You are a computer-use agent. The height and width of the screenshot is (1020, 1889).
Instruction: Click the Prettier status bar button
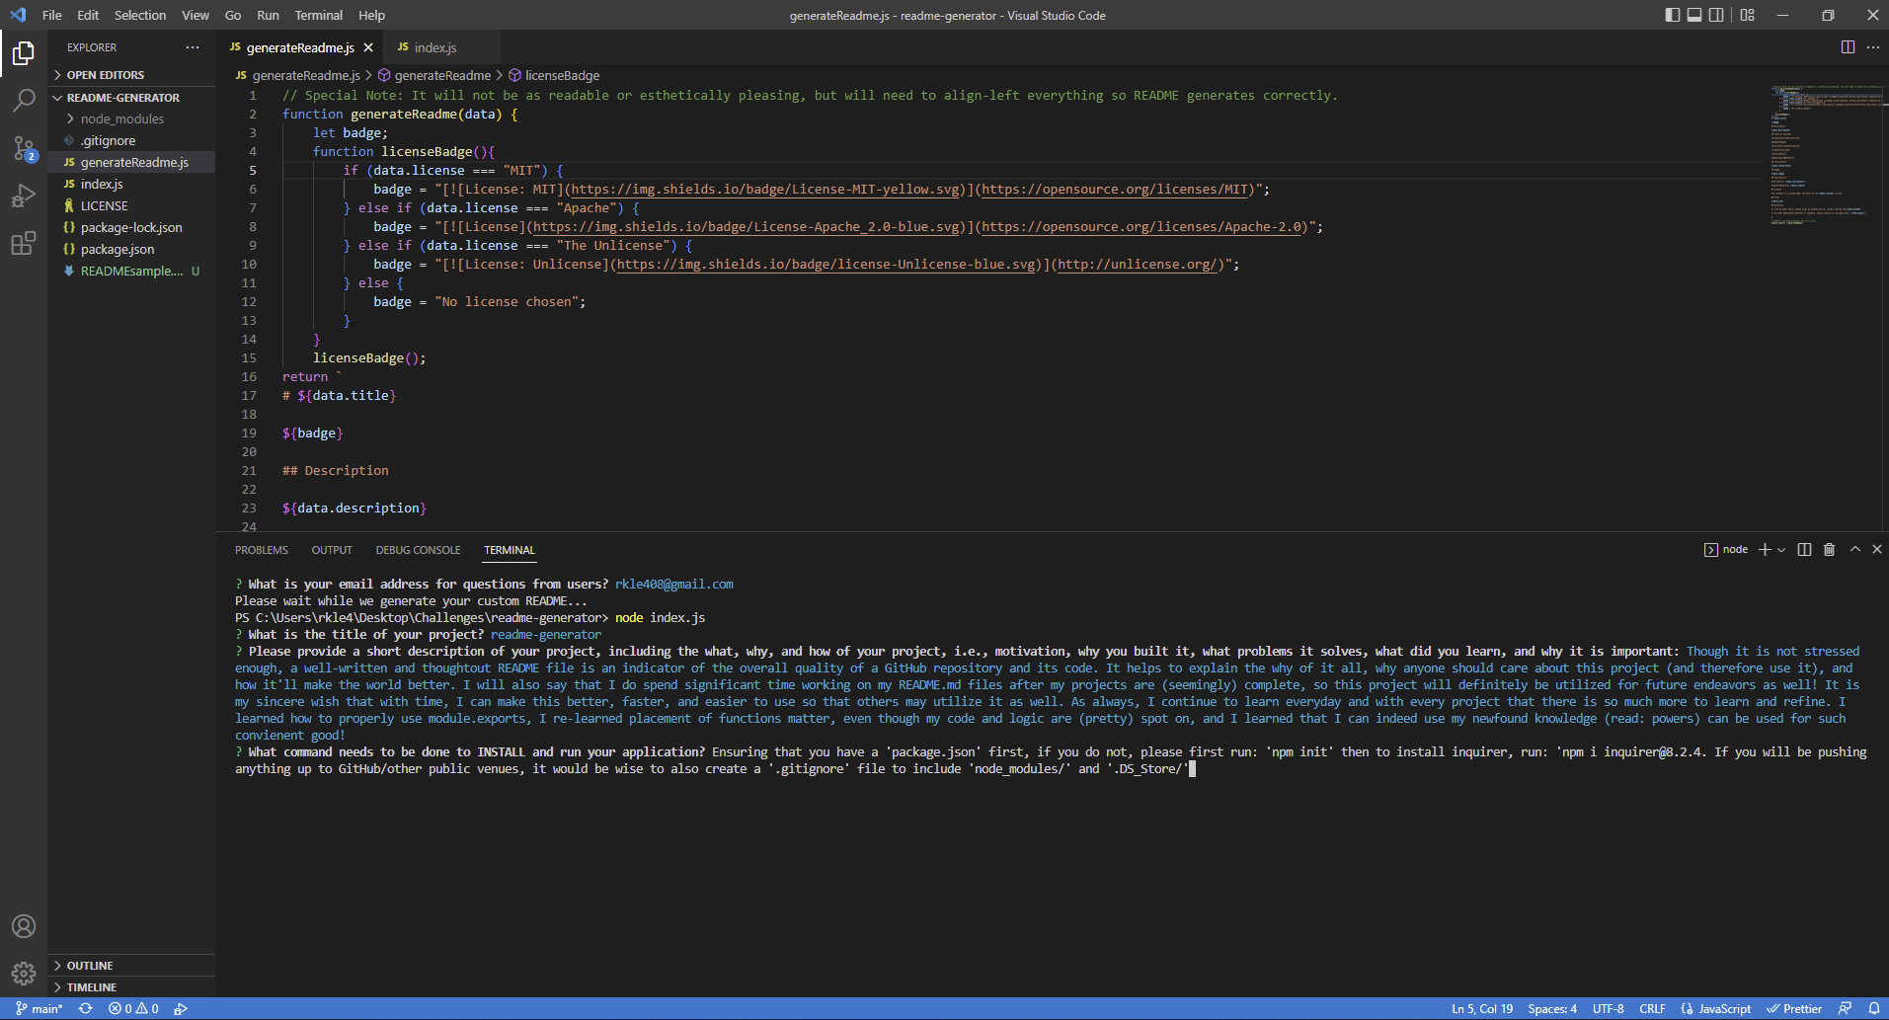click(x=1794, y=1008)
